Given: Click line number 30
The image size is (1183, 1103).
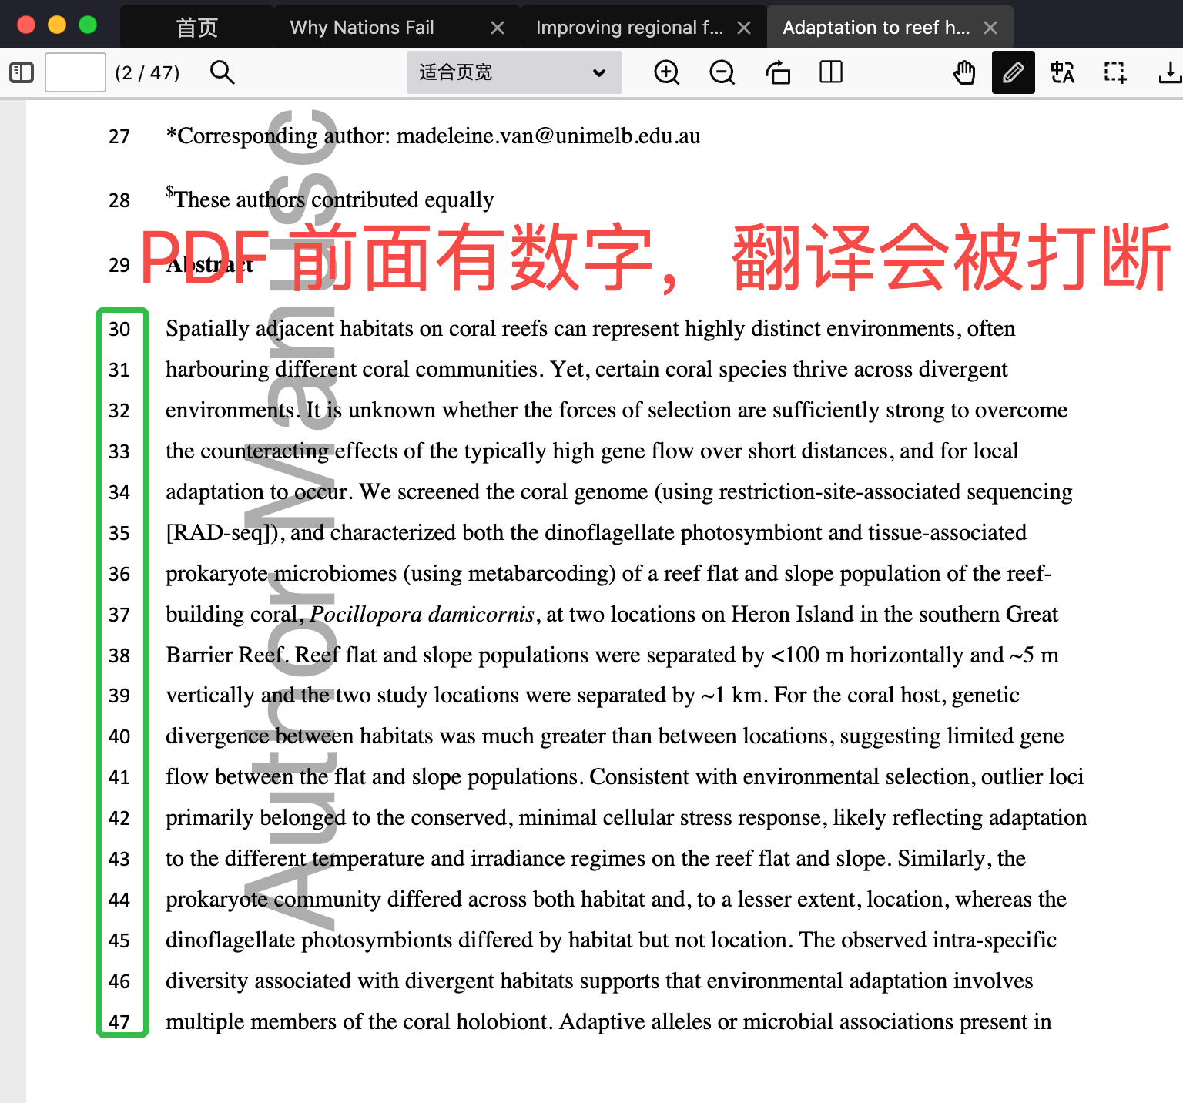Looking at the screenshot, I should pyautogui.click(x=119, y=329).
